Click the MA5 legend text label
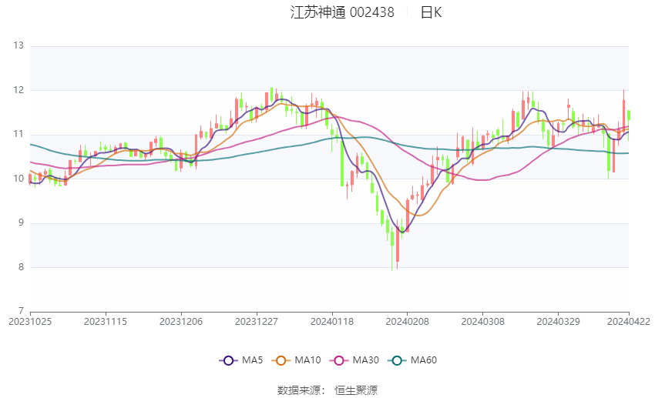The height and width of the screenshot is (398, 655). (x=252, y=360)
